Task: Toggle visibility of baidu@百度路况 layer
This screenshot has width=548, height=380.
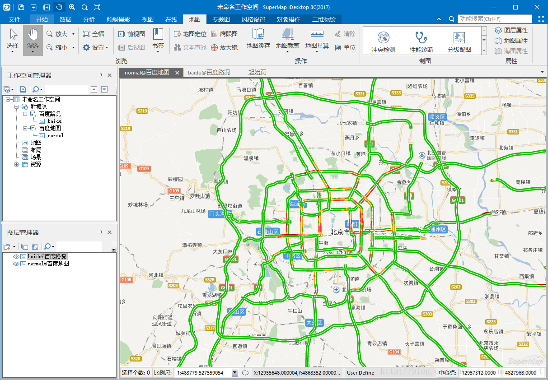Action: (16, 256)
